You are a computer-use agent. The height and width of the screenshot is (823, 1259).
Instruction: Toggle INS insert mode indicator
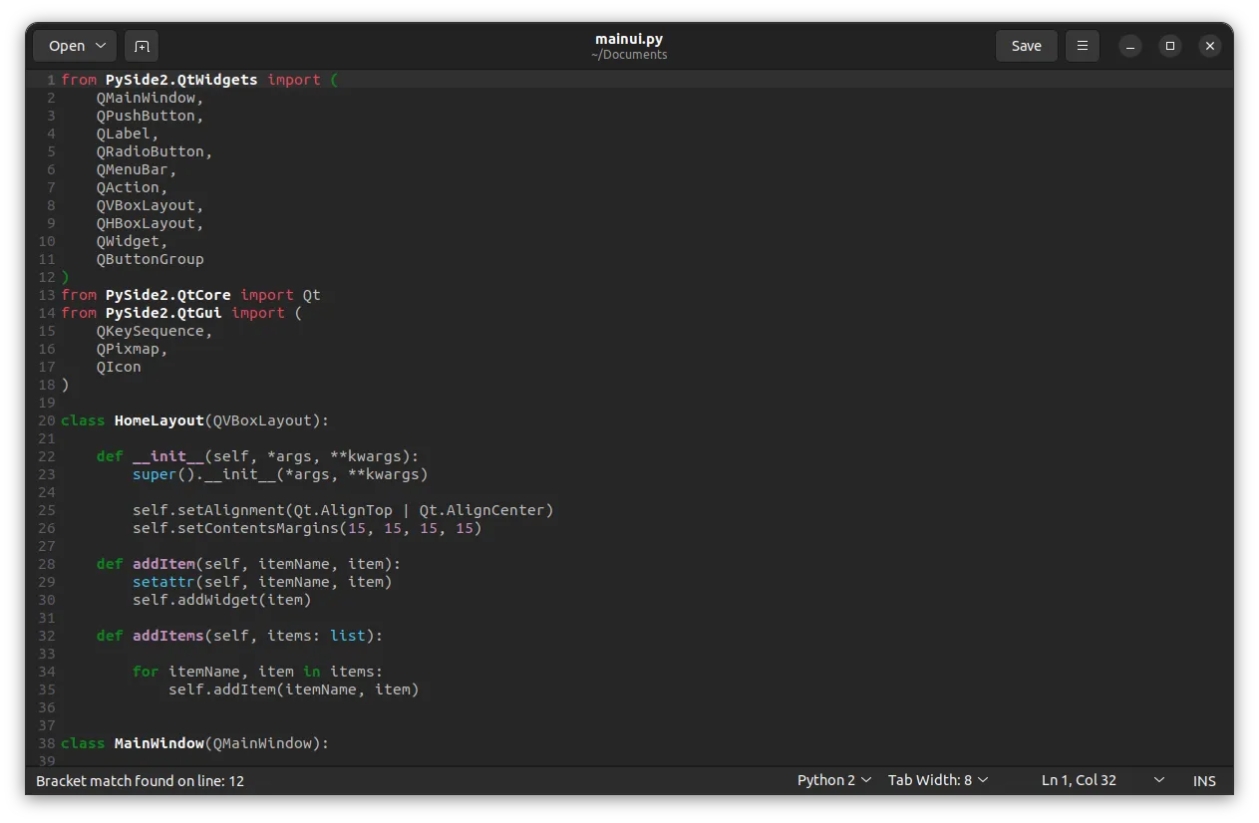point(1204,781)
